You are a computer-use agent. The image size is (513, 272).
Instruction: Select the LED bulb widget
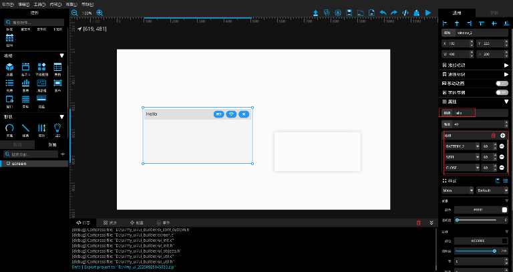57,130
